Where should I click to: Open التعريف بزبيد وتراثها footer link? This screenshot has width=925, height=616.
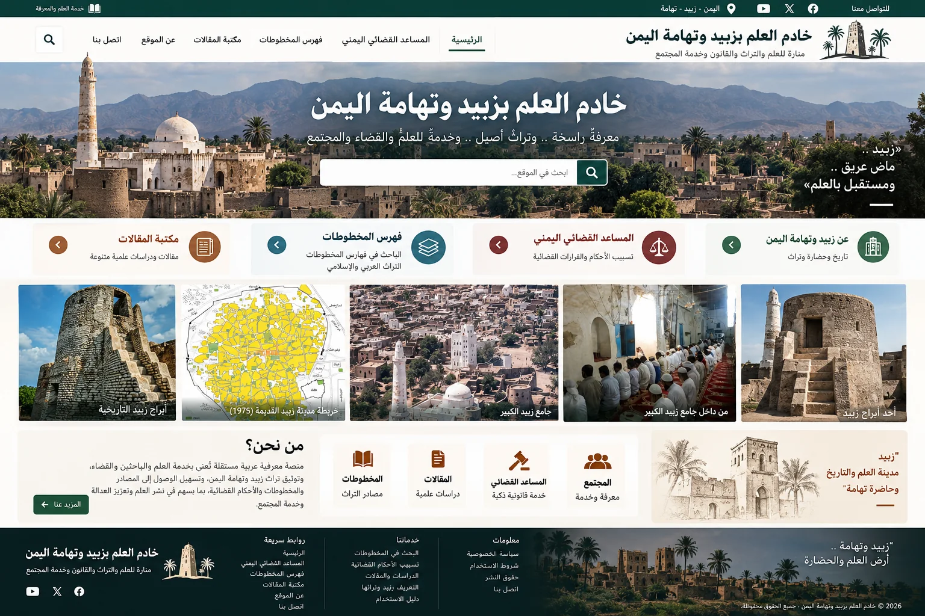390,587
